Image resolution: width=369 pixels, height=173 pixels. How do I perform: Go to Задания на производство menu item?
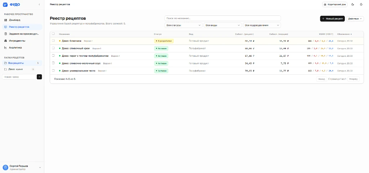23,34
